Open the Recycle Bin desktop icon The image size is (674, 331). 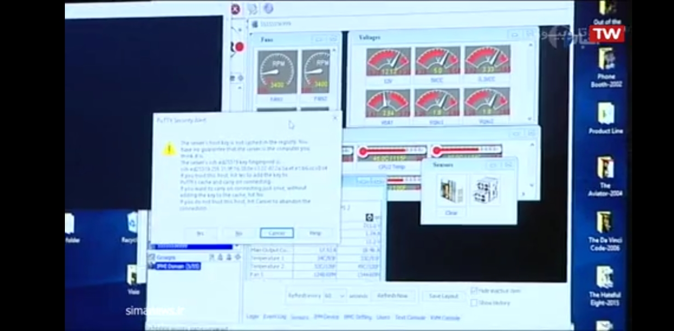[131, 227]
